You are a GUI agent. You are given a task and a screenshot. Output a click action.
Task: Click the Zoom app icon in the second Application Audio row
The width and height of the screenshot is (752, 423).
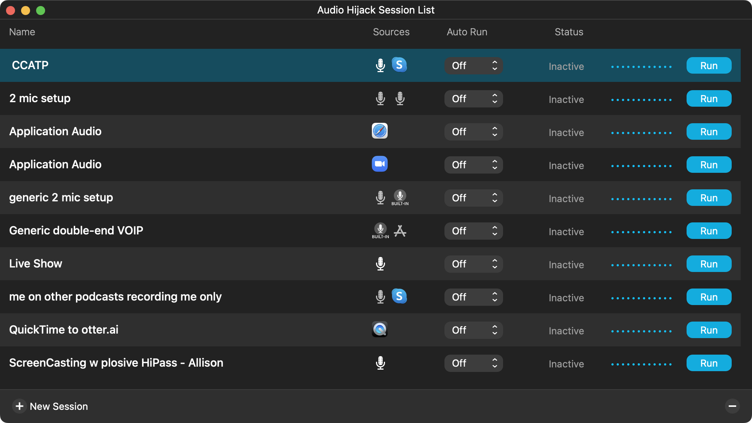[x=379, y=164]
